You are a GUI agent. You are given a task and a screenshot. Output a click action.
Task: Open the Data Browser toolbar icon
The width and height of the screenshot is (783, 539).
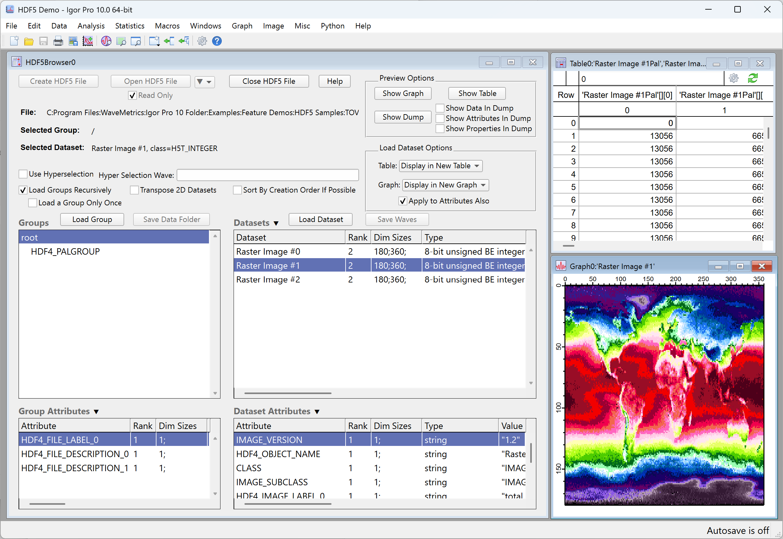click(106, 41)
